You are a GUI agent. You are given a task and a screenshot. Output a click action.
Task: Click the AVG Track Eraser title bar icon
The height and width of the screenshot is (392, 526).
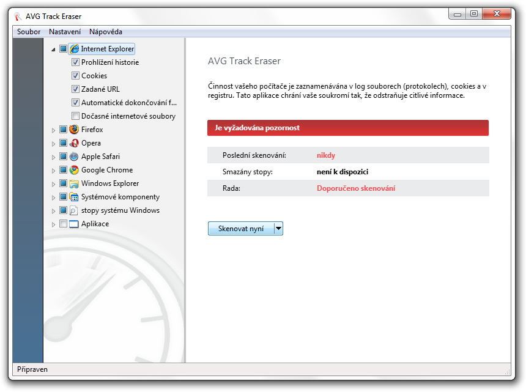(x=18, y=17)
